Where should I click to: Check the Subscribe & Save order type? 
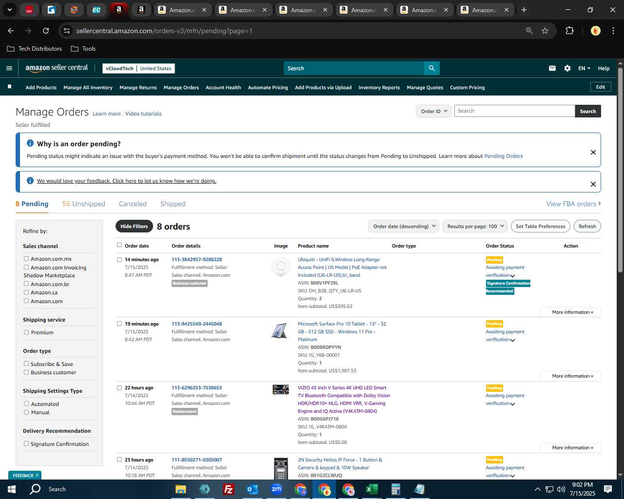click(26, 364)
